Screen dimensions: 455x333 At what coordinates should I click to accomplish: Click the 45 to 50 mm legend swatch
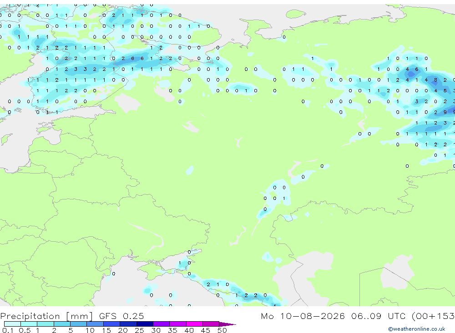(211, 324)
